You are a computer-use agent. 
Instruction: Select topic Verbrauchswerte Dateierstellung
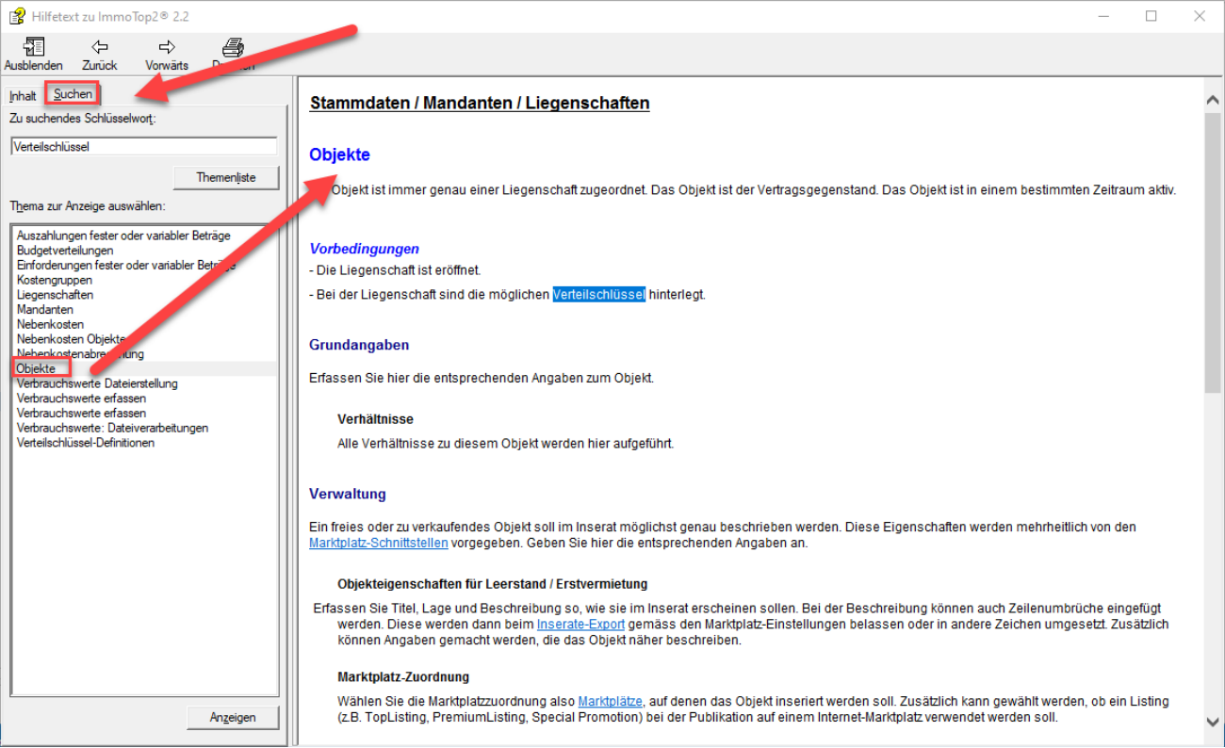[x=97, y=383]
